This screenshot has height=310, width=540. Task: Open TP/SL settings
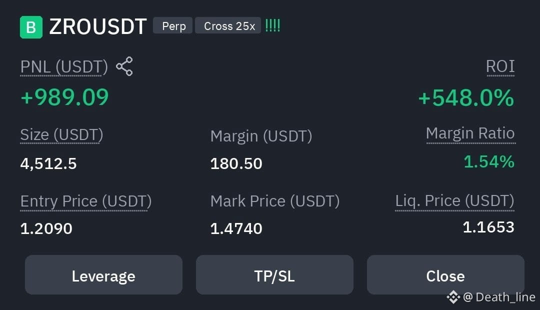click(274, 275)
